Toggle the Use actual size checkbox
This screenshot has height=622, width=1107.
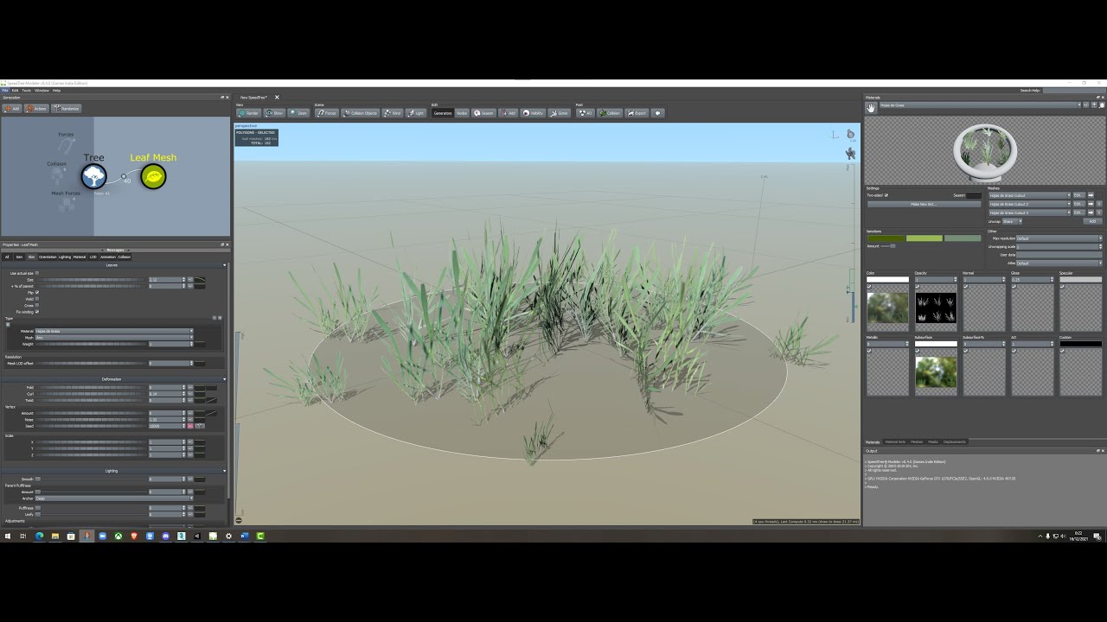pos(37,273)
